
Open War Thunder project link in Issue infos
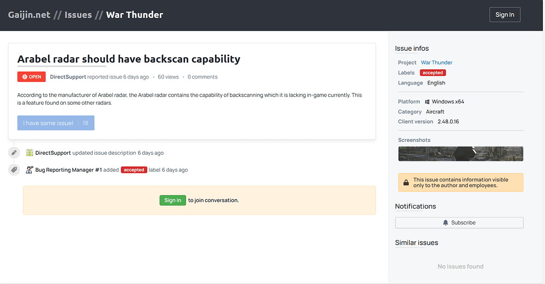tap(436, 63)
